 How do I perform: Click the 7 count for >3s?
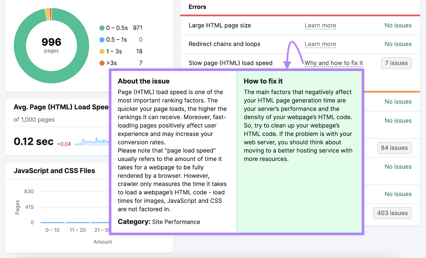pos(141,63)
